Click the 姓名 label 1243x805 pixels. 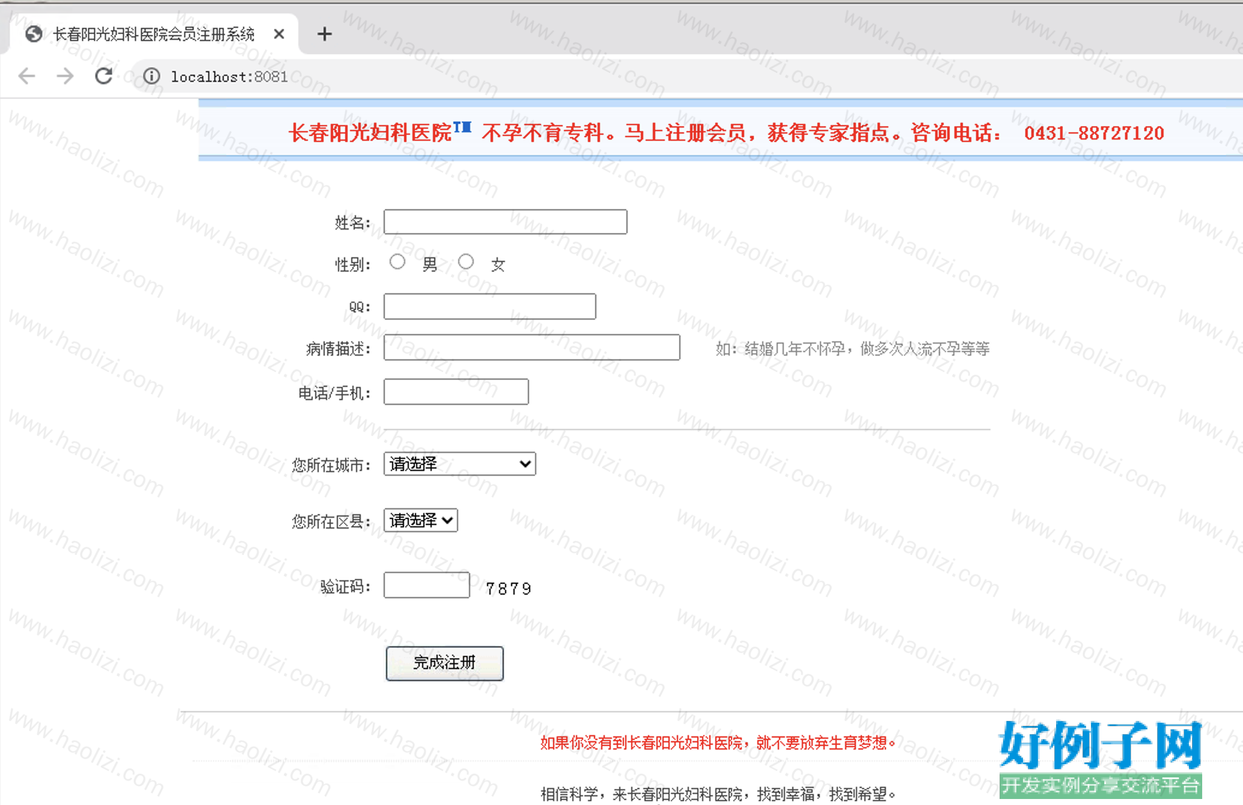353,223
